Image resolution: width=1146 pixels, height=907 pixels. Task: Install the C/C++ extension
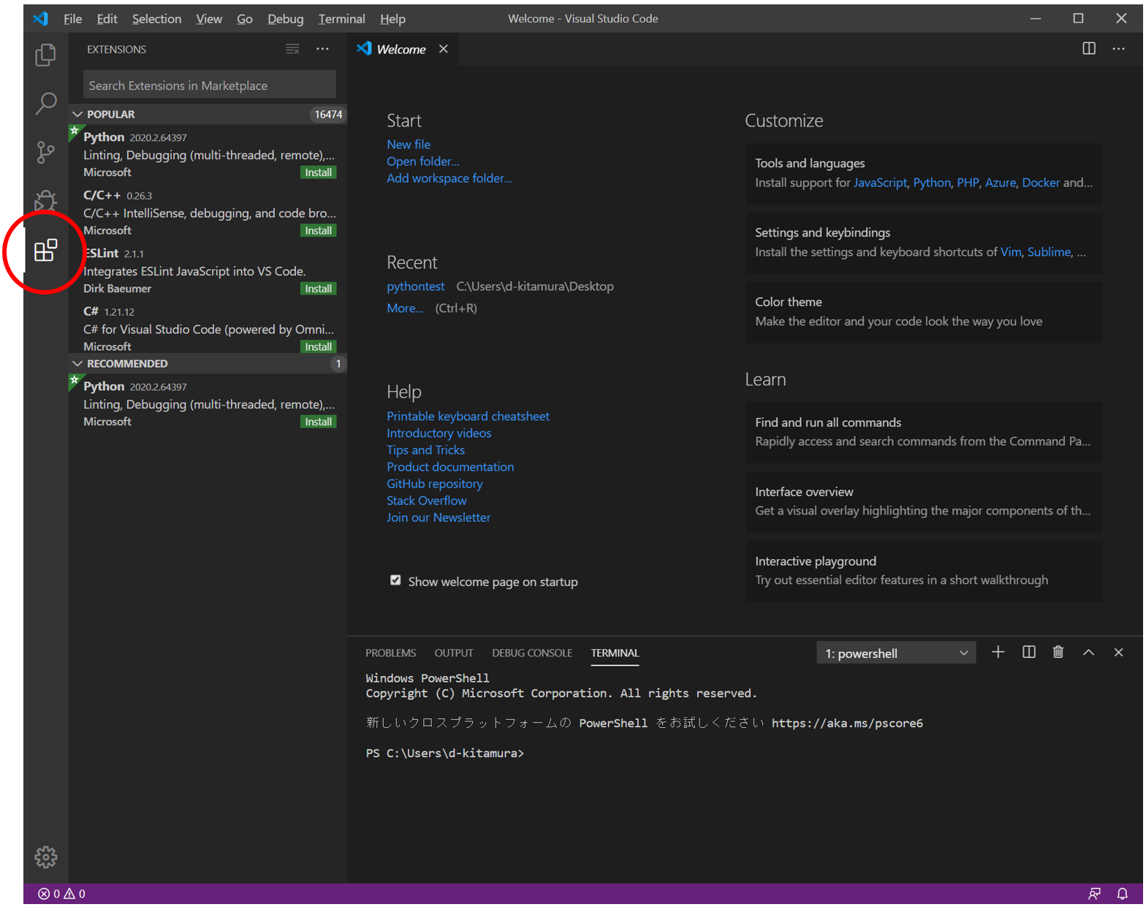point(319,230)
